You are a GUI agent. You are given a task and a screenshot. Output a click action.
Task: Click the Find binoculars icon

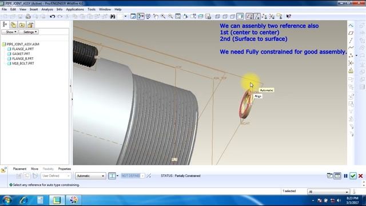pos(113,17)
